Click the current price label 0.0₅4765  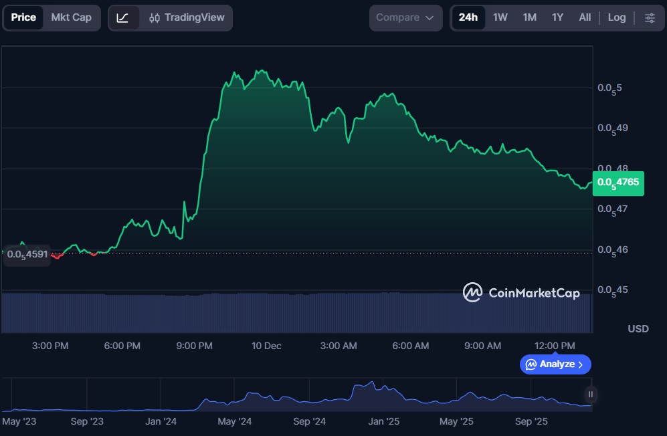point(618,183)
